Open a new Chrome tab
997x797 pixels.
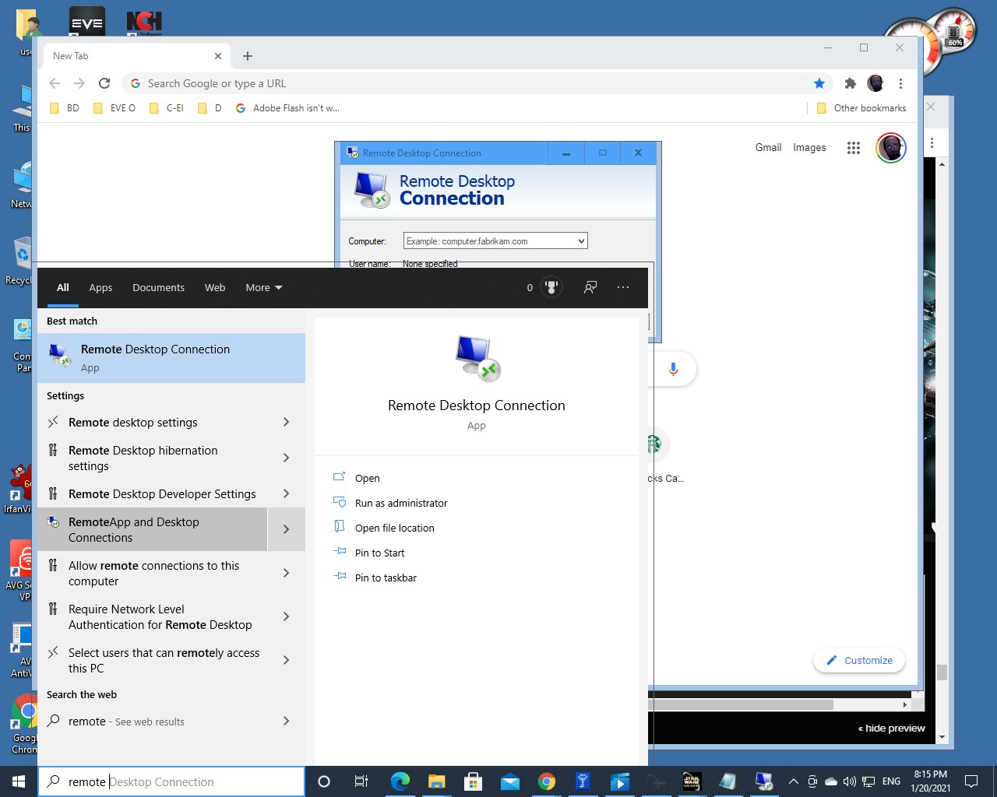[248, 56]
